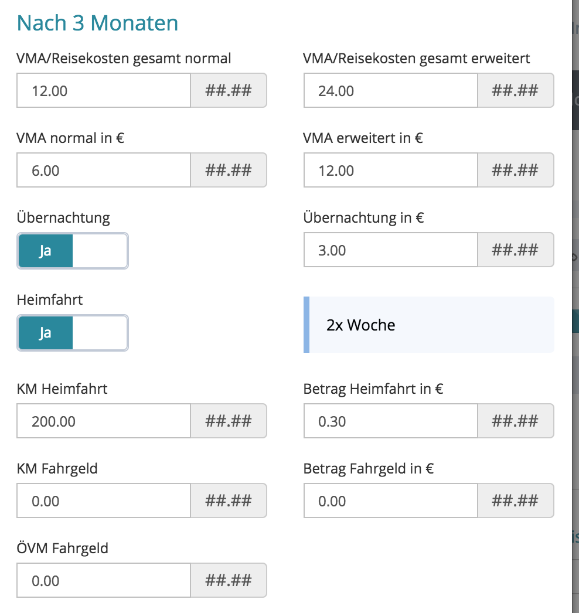This screenshot has width=579, height=613.
Task: Click the ##.## addon beside KM Heimfahrt
Action: 229,421
